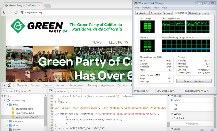Click the Memory 1.30 GB meter
Screen dimensions: 217x131
pyautogui.click(x=147, y=46)
